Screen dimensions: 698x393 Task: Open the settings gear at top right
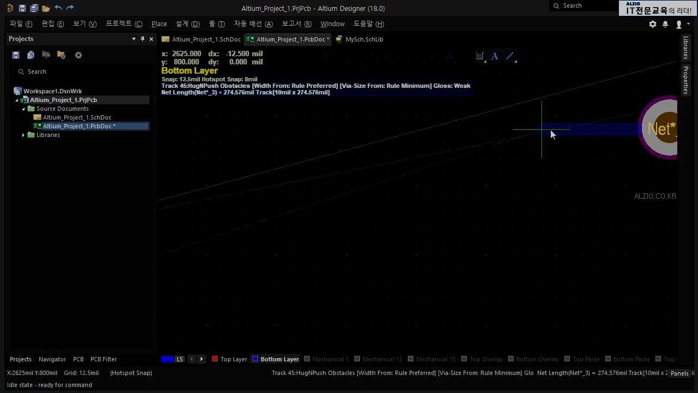653,24
